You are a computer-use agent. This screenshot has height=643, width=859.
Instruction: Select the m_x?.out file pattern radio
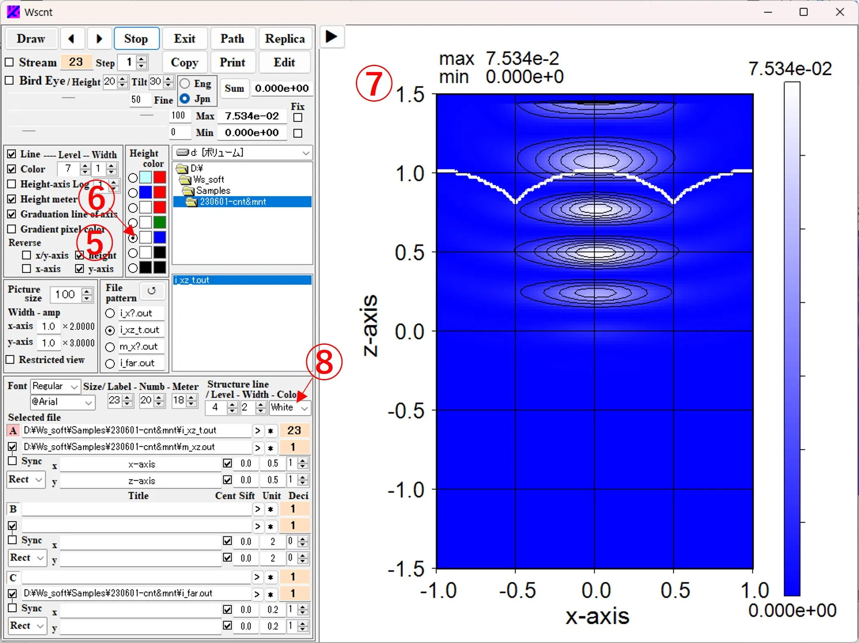coord(110,347)
